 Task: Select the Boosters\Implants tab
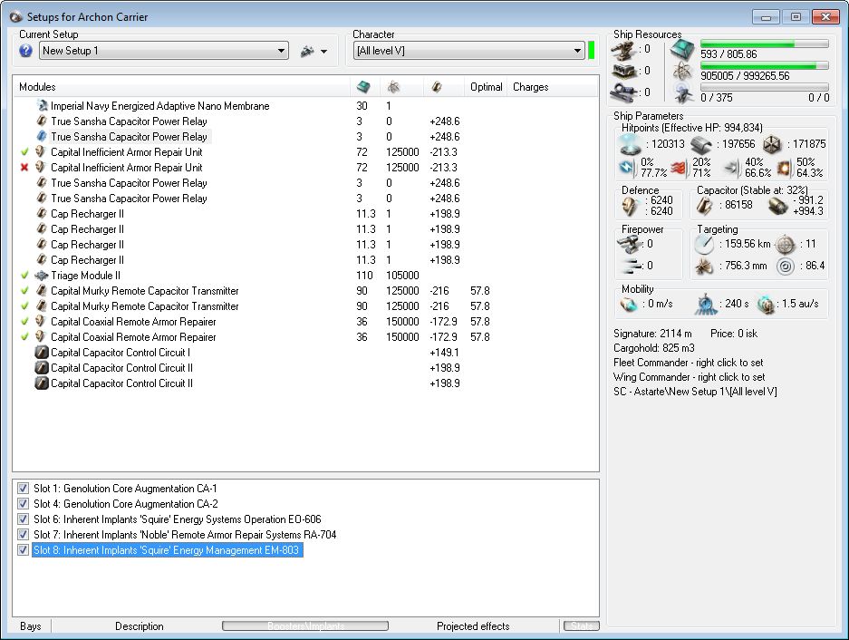click(x=305, y=625)
